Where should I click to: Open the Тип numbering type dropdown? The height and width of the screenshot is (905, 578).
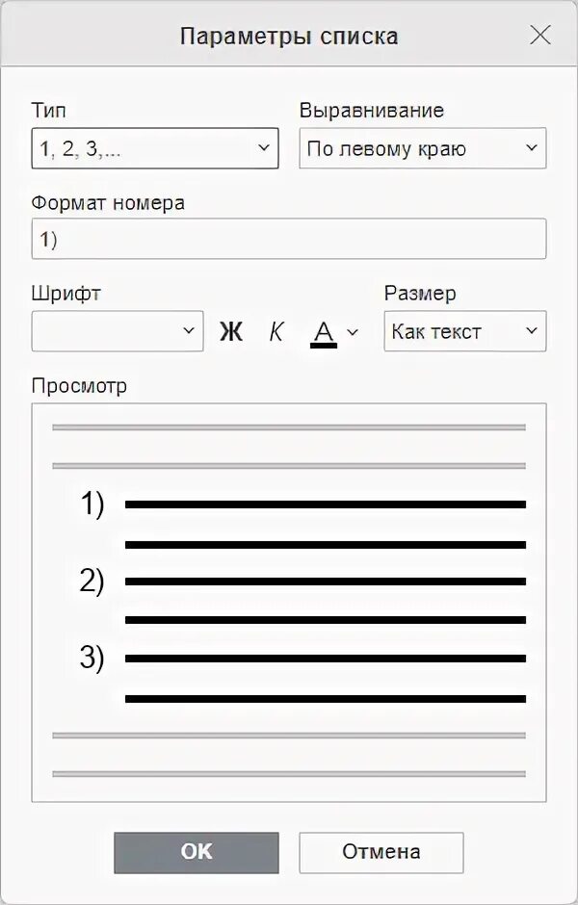click(155, 148)
